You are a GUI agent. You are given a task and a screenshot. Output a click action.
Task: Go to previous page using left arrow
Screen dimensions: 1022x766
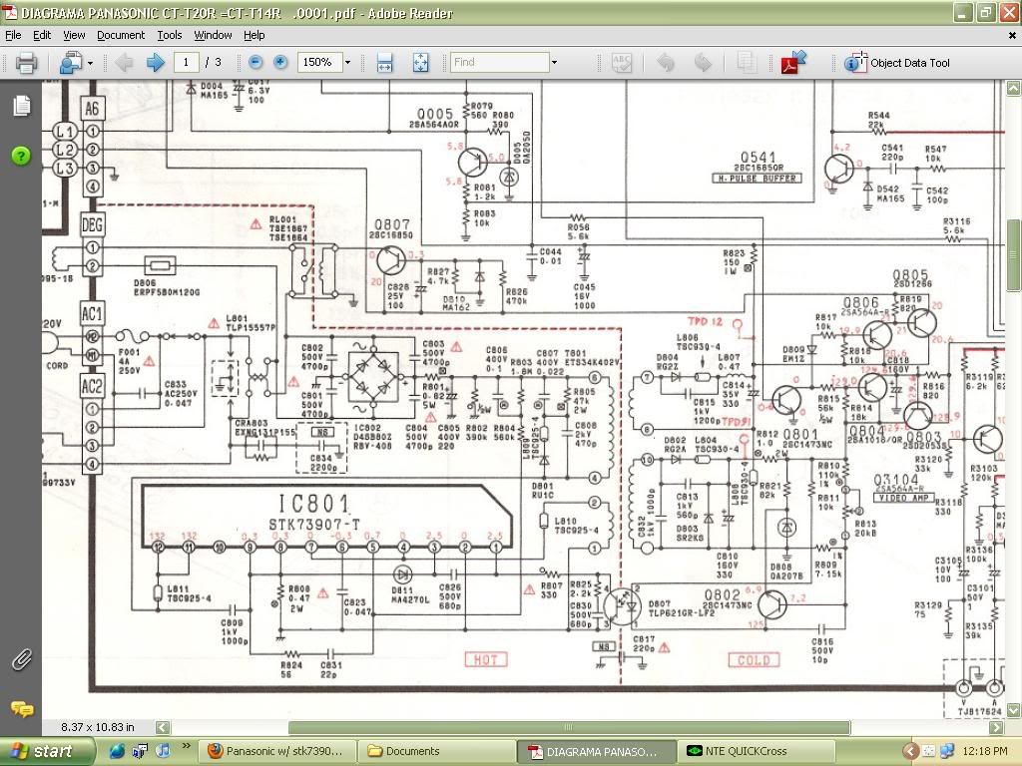pos(124,63)
